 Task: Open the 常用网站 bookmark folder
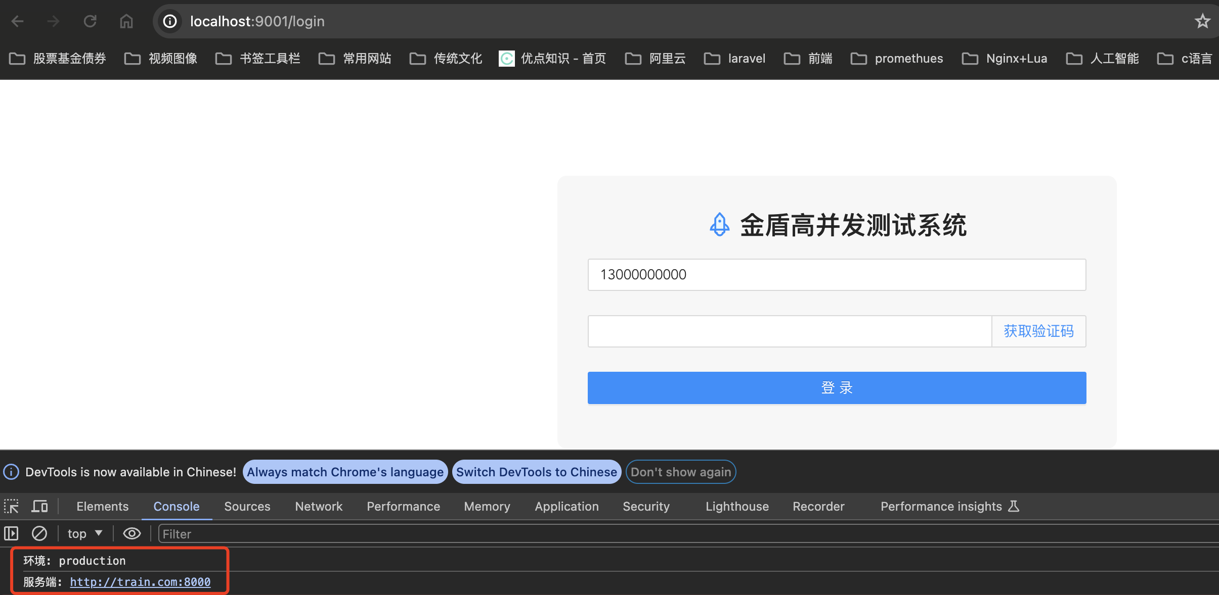pos(355,59)
